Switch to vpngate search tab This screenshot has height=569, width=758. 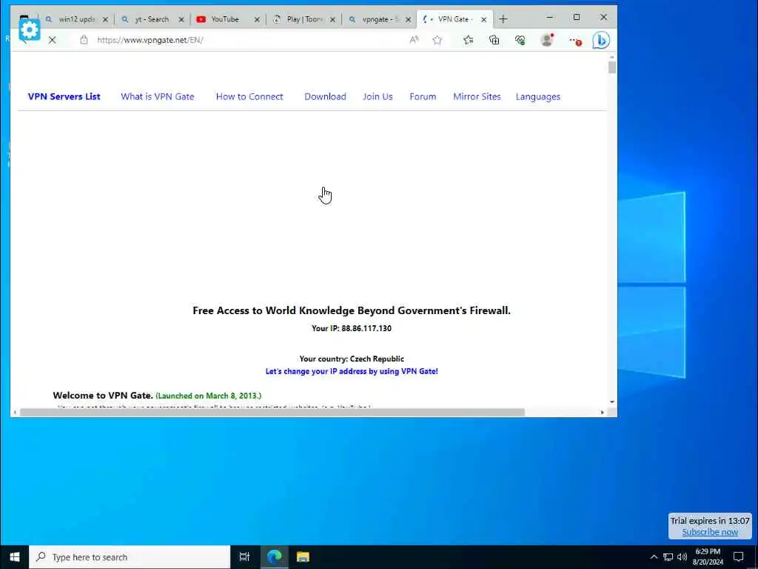click(x=380, y=19)
